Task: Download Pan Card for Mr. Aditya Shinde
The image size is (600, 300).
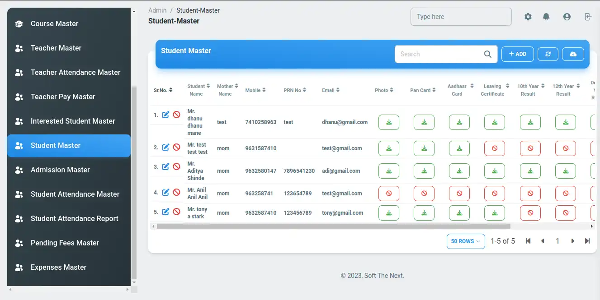Action: pos(424,171)
